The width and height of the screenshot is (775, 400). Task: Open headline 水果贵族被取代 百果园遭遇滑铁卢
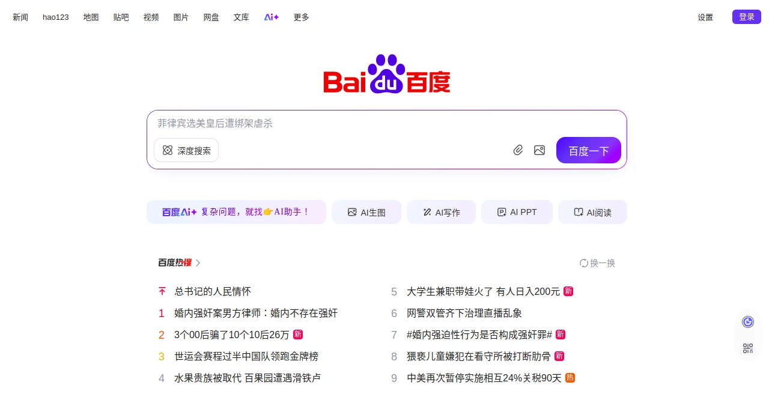tap(248, 378)
